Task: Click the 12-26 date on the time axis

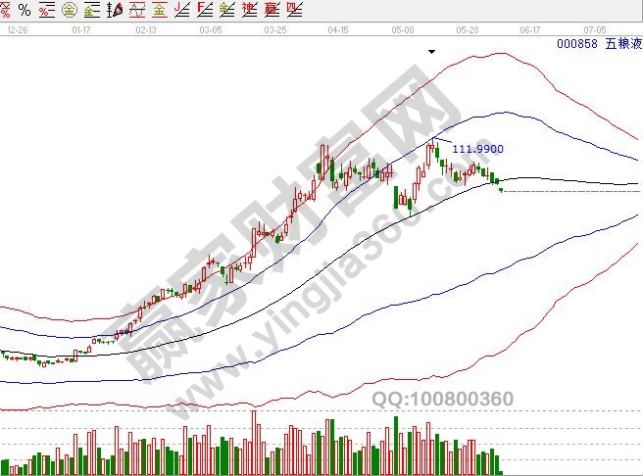Action: (x=16, y=30)
